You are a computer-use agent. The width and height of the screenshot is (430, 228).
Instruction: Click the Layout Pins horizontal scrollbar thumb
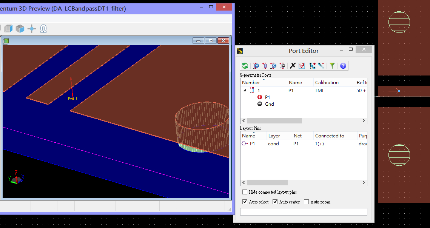pos(267,182)
